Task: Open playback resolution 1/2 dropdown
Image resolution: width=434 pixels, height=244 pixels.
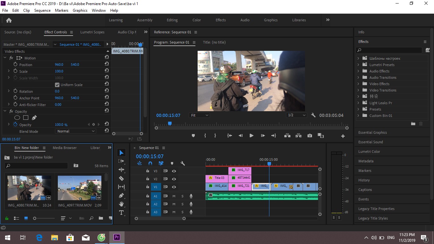Action: (x=297, y=115)
